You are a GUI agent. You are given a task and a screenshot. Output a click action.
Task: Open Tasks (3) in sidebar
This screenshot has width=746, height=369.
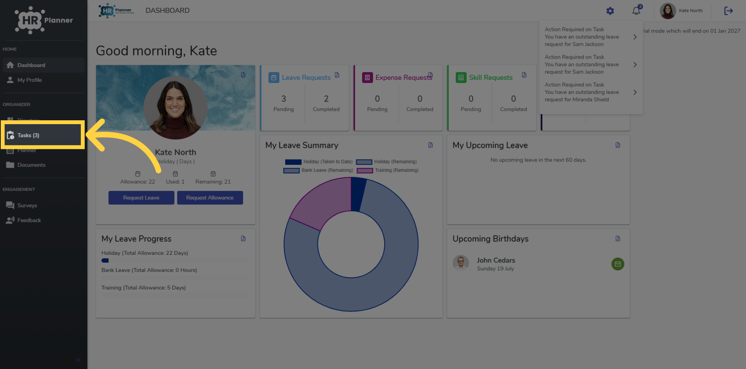(43, 135)
